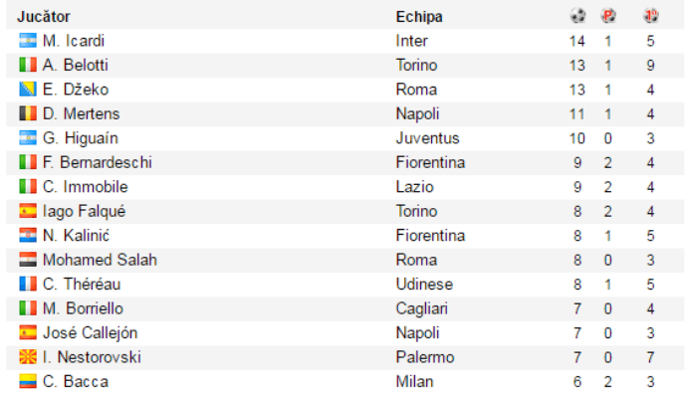Select the Jucător column header
The image size is (688, 398).
[x=44, y=17]
